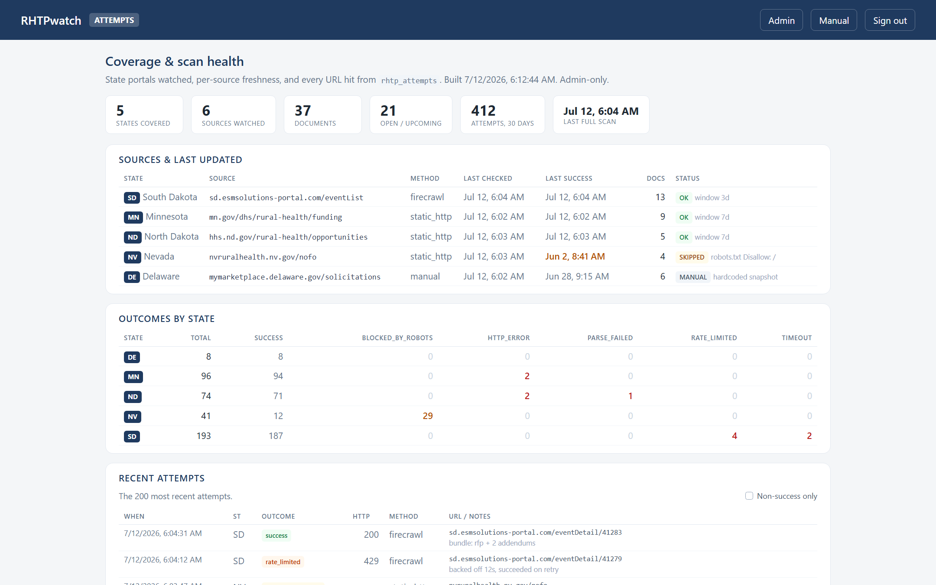Click the 2 http_error value for MN
This screenshot has height=585, width=936.
coord(527,376)
